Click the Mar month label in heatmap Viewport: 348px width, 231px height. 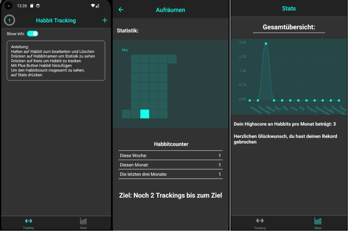pyautogui.click(x=125, y=50)
